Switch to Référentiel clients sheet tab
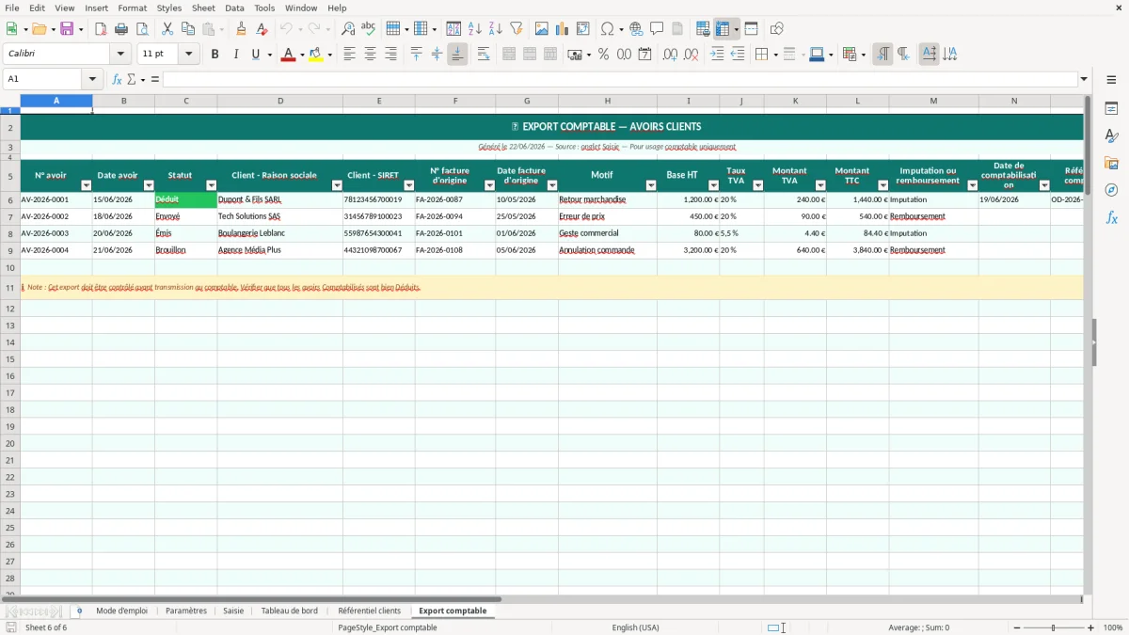The image size is (1129, 635). click(x=369, y=611)
